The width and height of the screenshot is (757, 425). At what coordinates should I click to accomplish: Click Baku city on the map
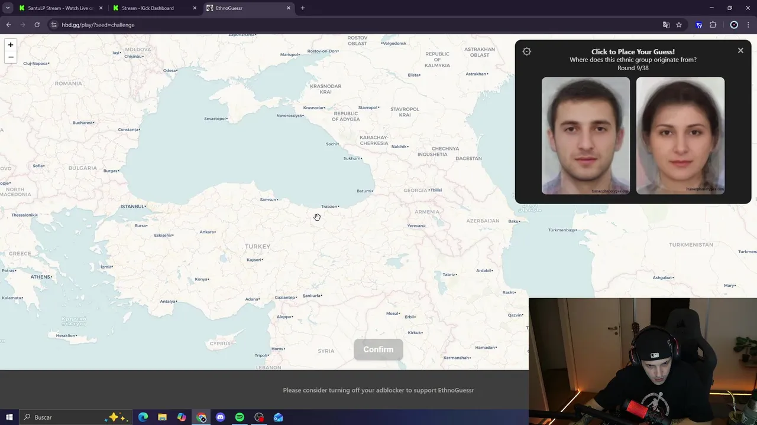(514, 221)
